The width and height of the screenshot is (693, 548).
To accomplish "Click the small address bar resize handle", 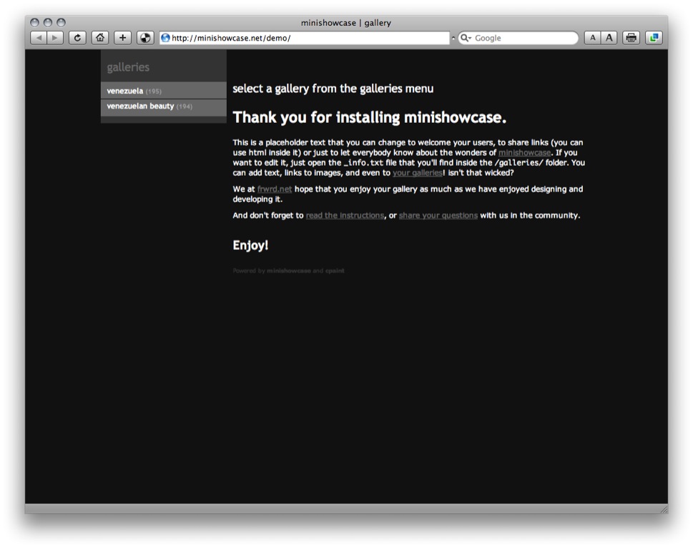I will point(453,38).
